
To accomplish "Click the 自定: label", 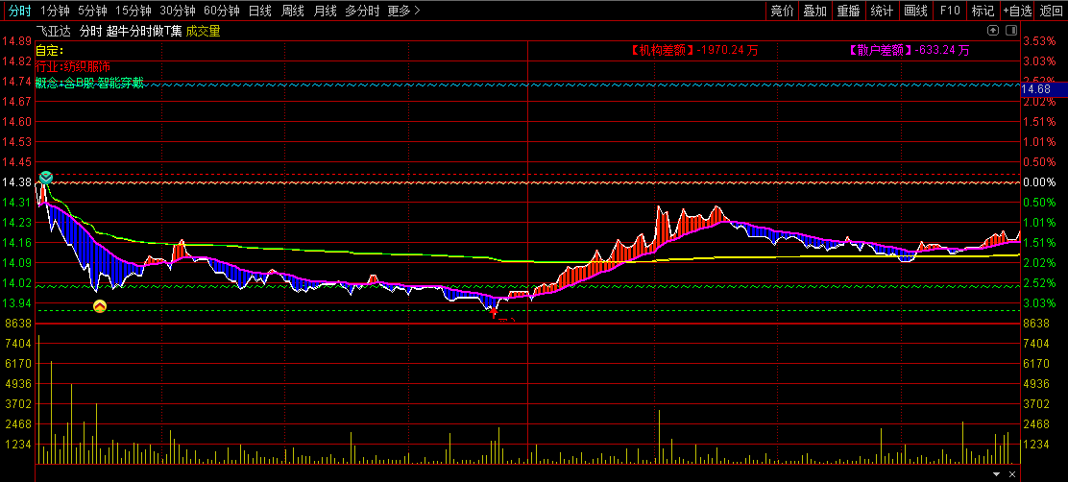I will (49, 50).
